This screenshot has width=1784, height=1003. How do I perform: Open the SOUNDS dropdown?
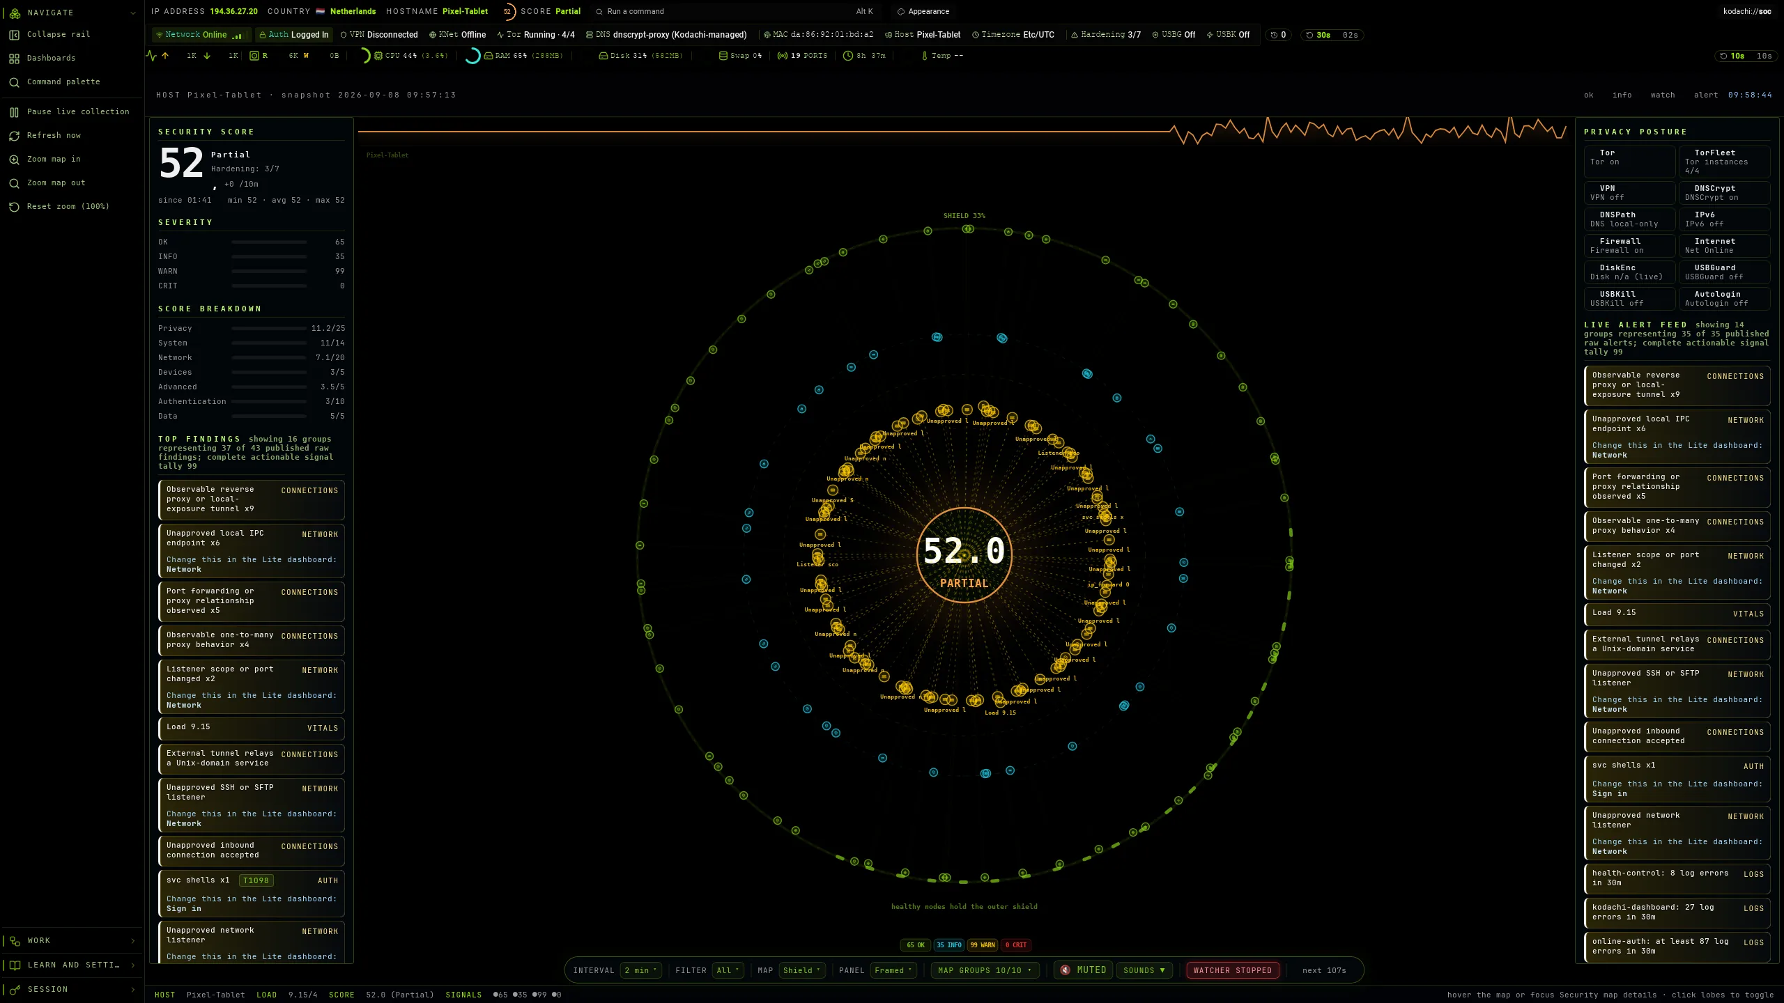tap(1144, 970)
